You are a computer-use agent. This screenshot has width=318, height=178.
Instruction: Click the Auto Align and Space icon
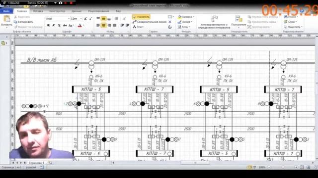[x=214, y=19]
